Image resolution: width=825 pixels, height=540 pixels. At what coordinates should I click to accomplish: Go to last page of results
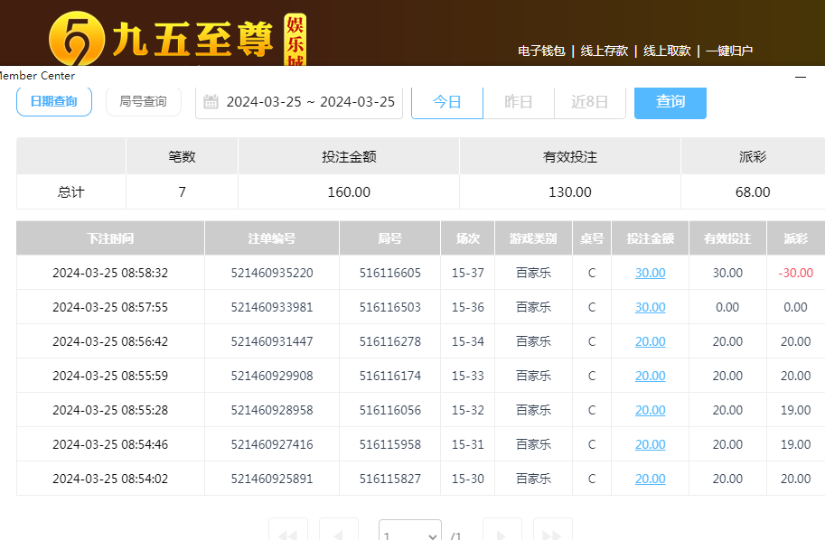(x=552, y=531)
